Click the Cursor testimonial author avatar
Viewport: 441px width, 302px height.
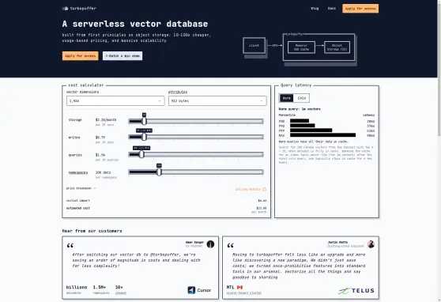(x=210, y=244)
